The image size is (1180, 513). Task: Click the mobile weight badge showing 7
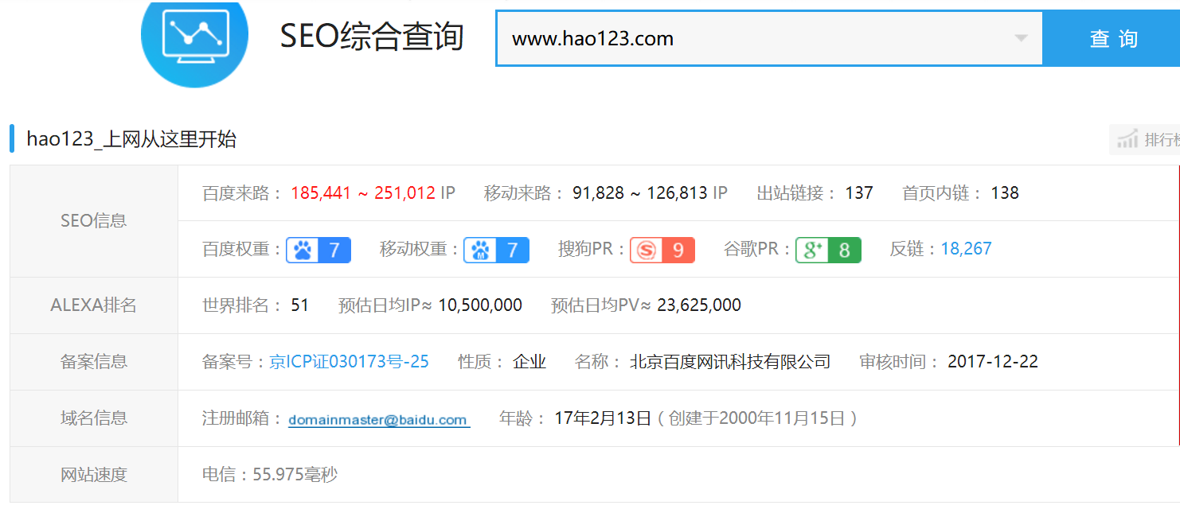[497, 250]
